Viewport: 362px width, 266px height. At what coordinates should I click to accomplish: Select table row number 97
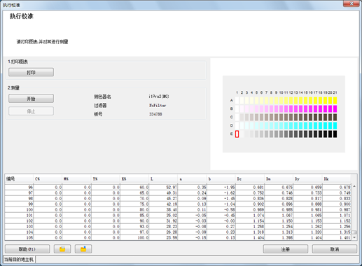click(x=178, y=192)
